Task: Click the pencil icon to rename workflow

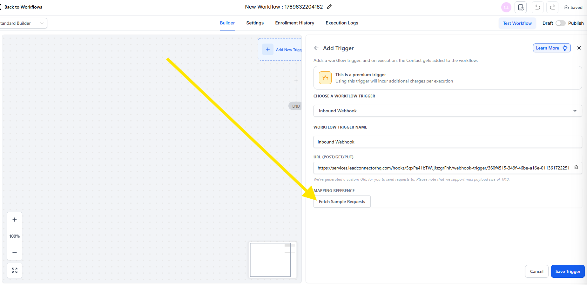Action: [329, 7]
